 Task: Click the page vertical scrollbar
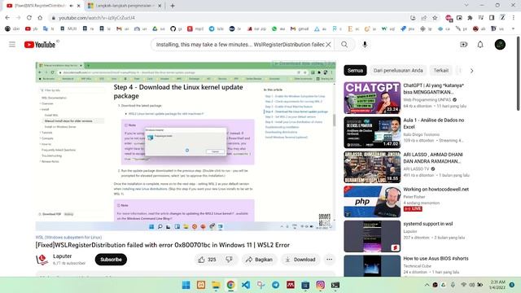coord(518,74)
